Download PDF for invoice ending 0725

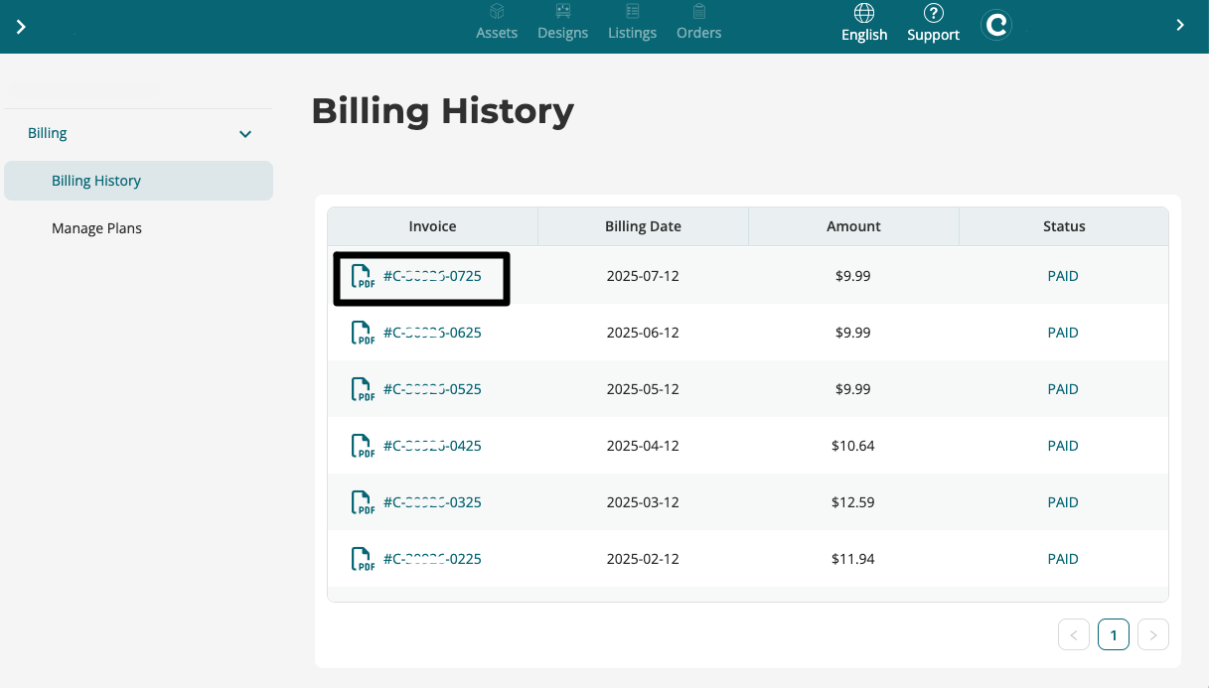click(364, 276)
